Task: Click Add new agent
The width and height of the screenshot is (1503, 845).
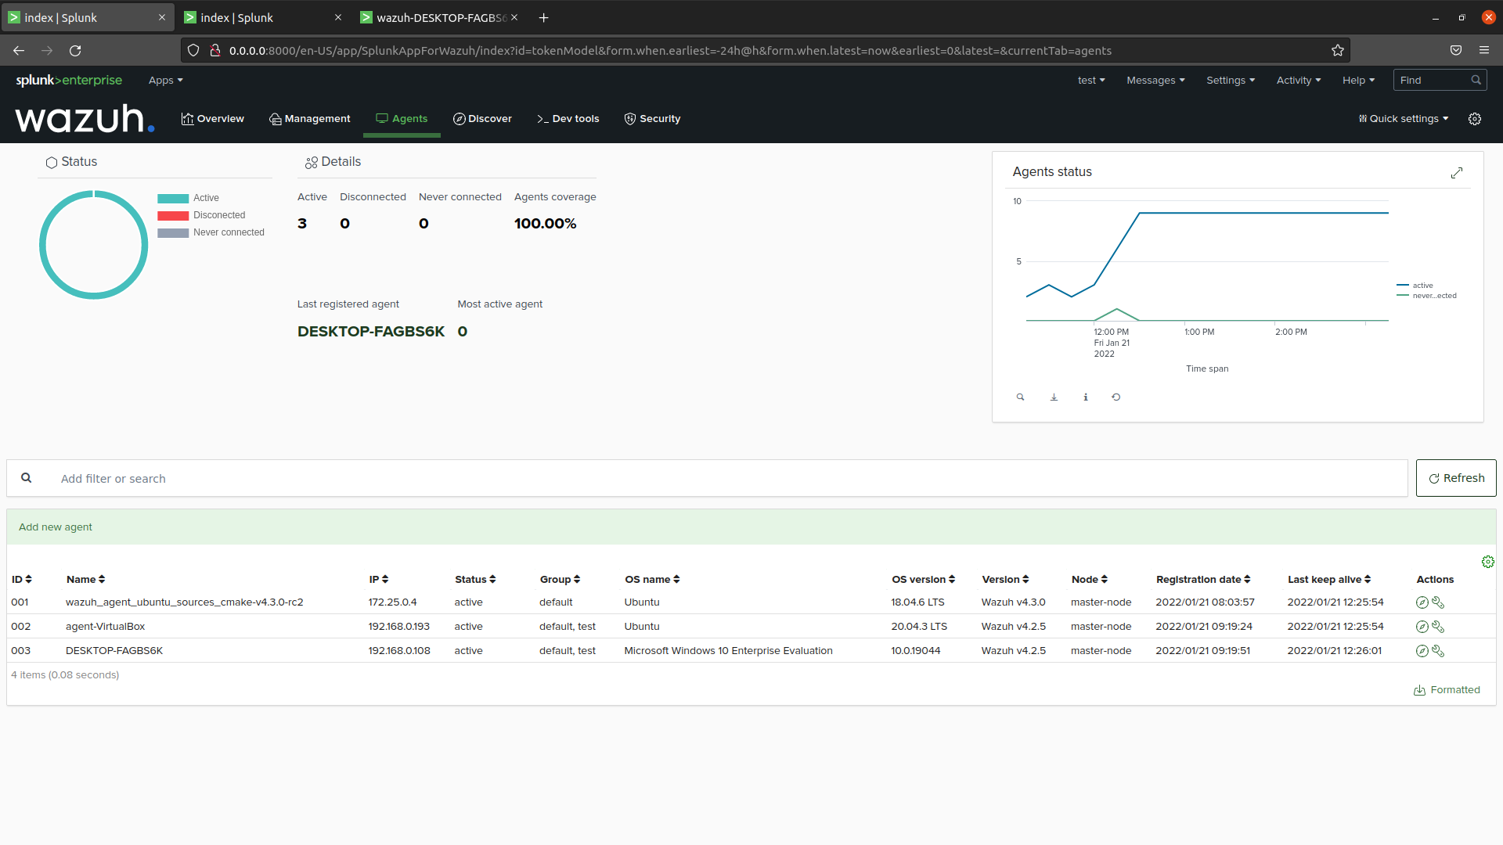Action: pyautogui.click(x=56, y=527)
